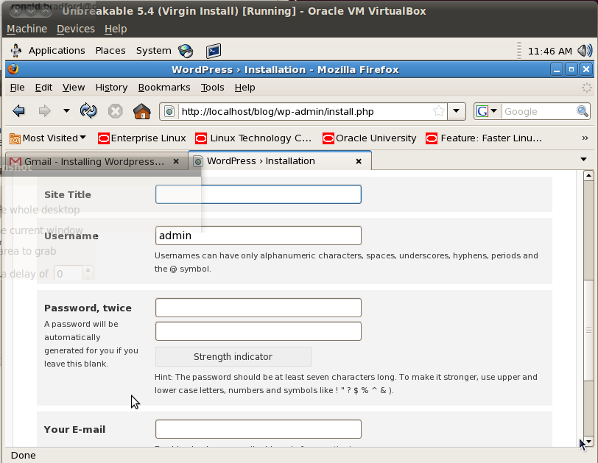Screen dimensions: 598x463
Task: Open the Firefox Tools menu
Action: click(212, 88)
